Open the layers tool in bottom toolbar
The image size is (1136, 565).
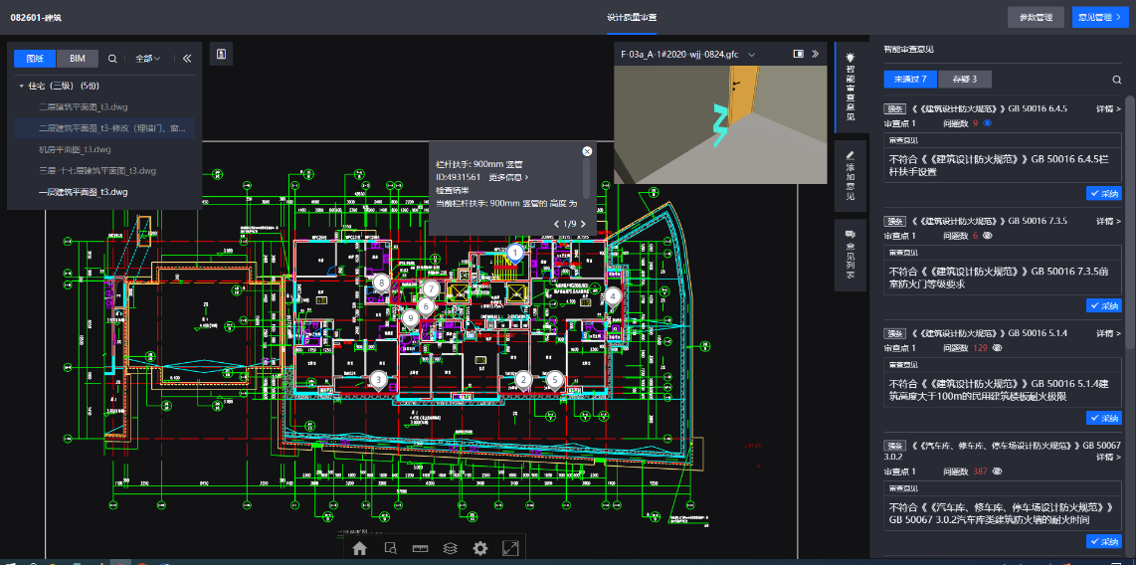(450, 548)
